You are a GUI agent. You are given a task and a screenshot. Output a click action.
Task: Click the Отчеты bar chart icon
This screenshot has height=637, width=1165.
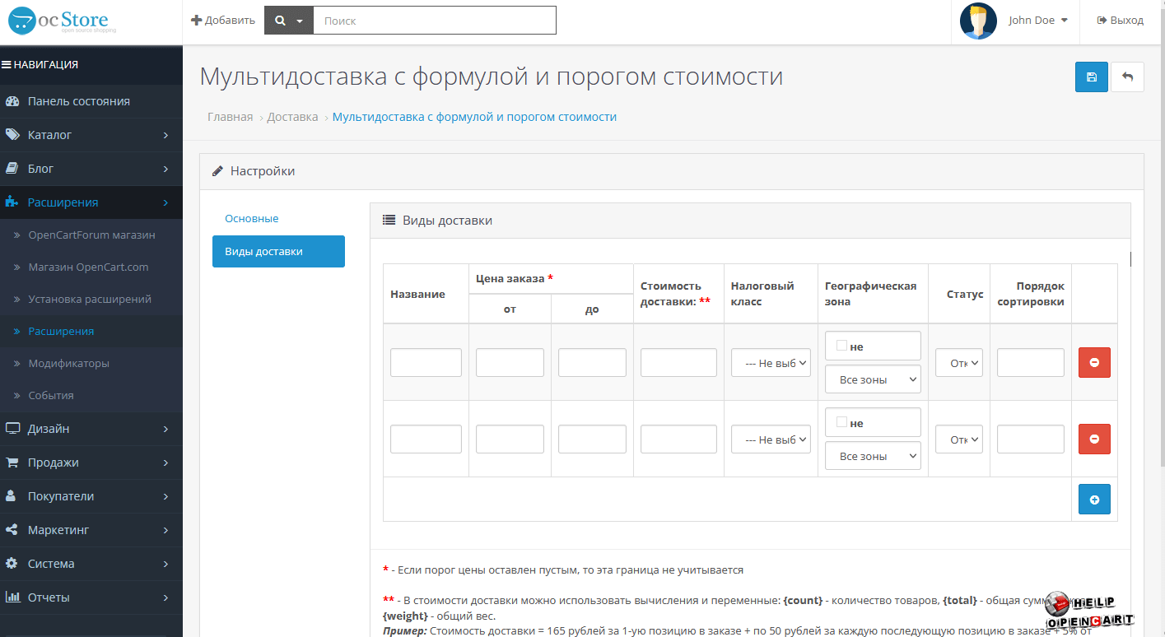click(12, 597)
